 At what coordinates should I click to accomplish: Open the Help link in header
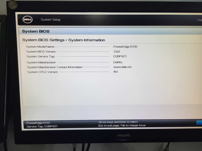coord(199,20)
